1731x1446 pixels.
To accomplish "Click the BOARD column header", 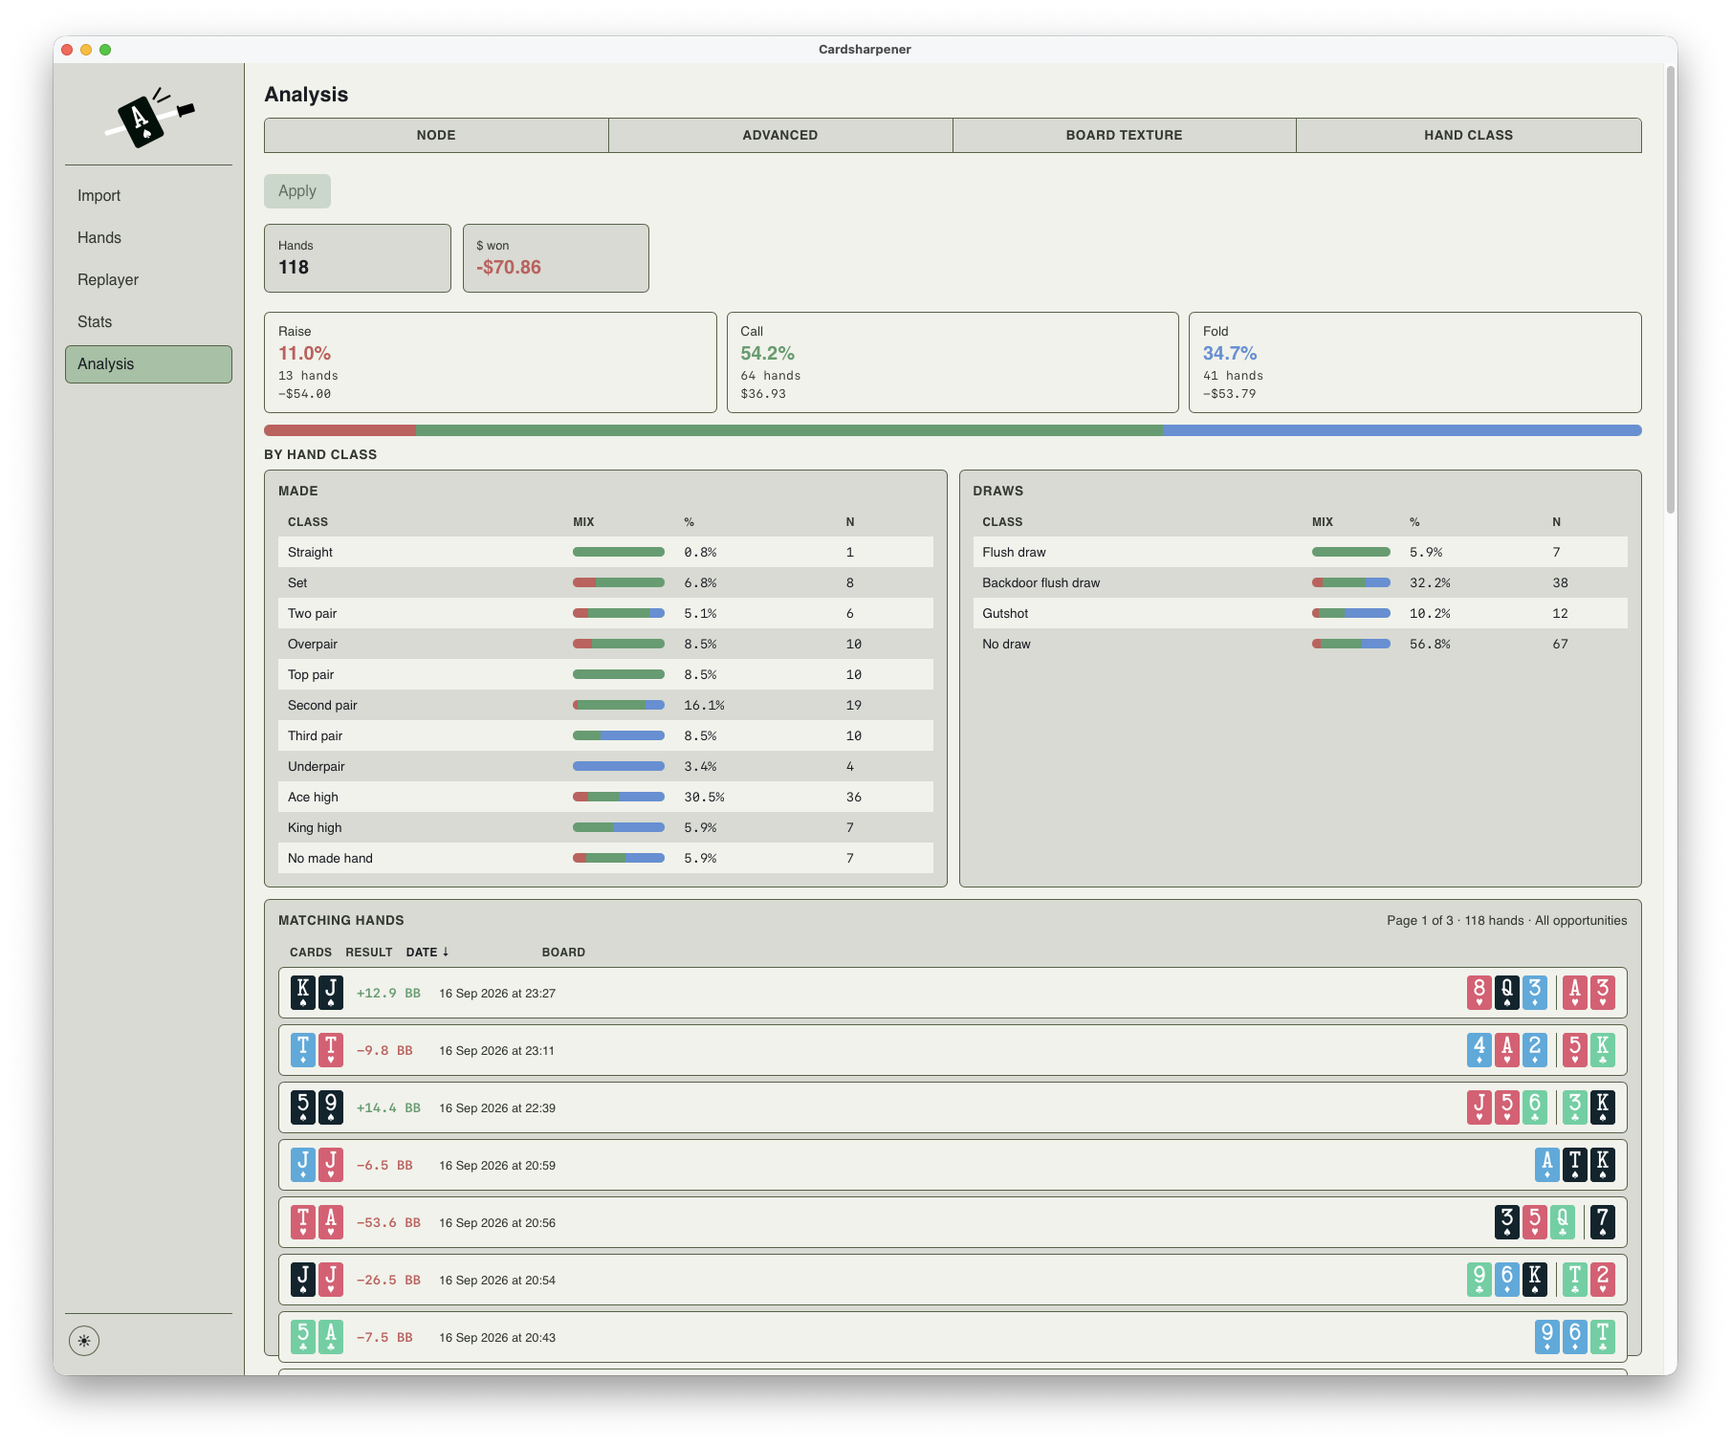I will (563, 953).
